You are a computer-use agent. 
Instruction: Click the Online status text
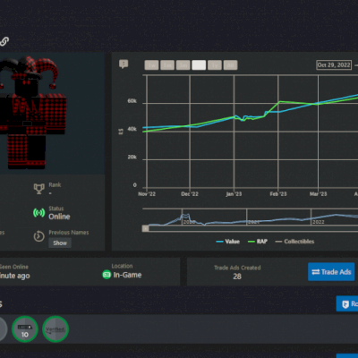click(x=59, y=217)
